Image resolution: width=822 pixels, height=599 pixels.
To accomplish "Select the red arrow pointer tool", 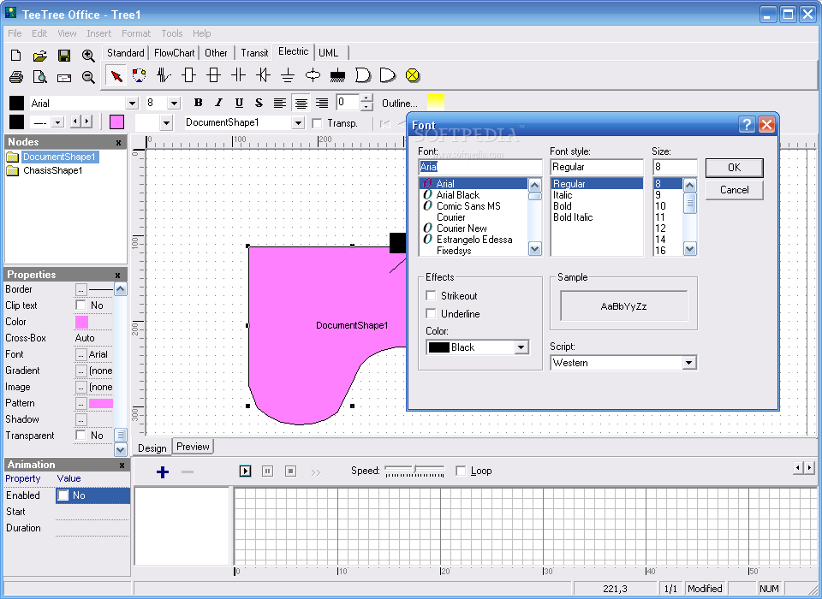I will click(116, 75).
